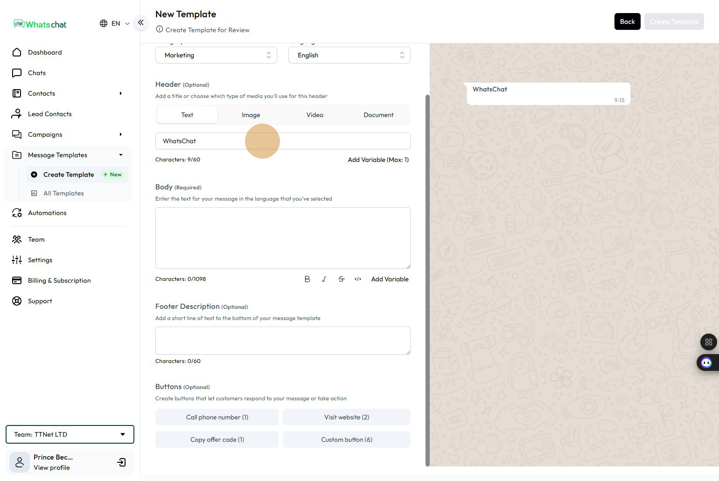
Task: Select the Video header type tab
Action: pos(314,115)
